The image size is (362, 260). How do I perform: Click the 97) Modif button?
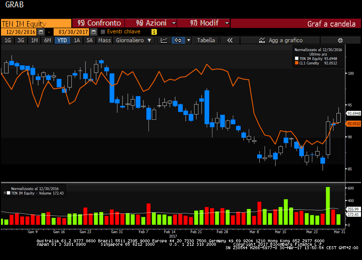click(x=204, y=23)
